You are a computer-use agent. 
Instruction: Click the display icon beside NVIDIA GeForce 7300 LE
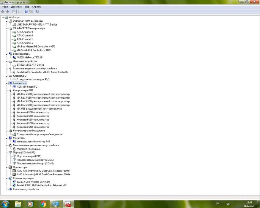click(14, 57)
